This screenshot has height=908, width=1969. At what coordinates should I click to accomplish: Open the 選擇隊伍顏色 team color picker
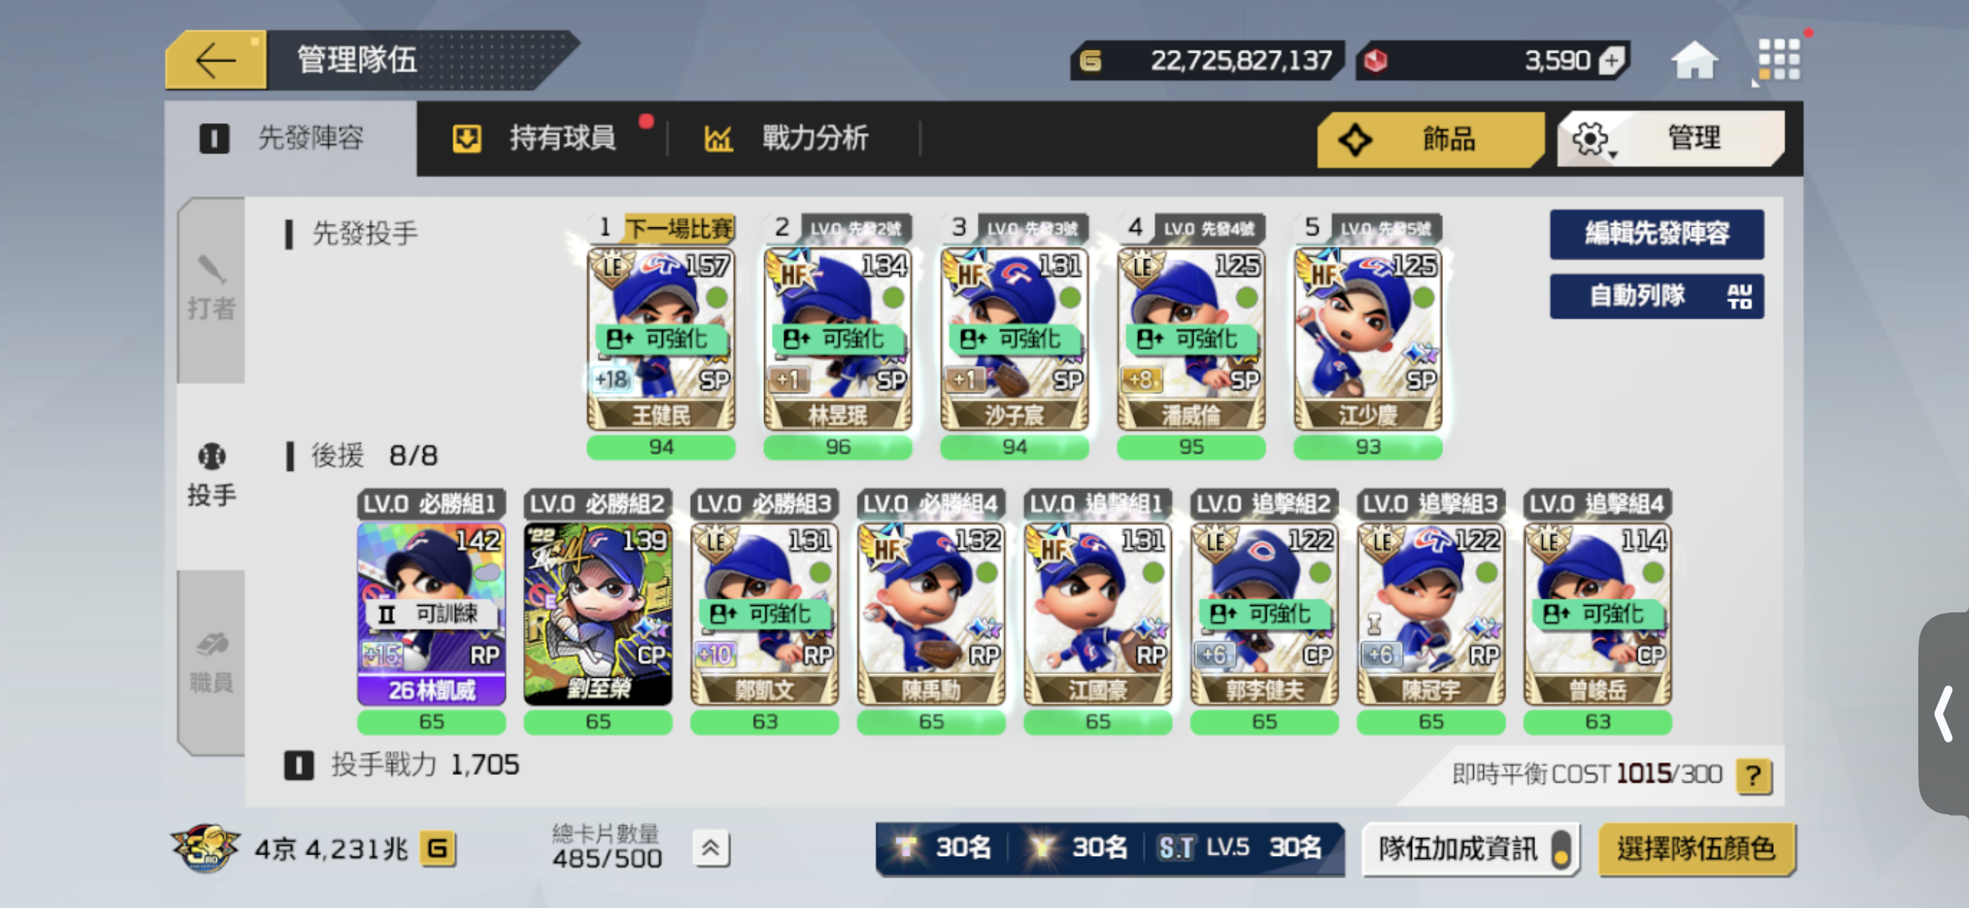(x=1695, y=848)
